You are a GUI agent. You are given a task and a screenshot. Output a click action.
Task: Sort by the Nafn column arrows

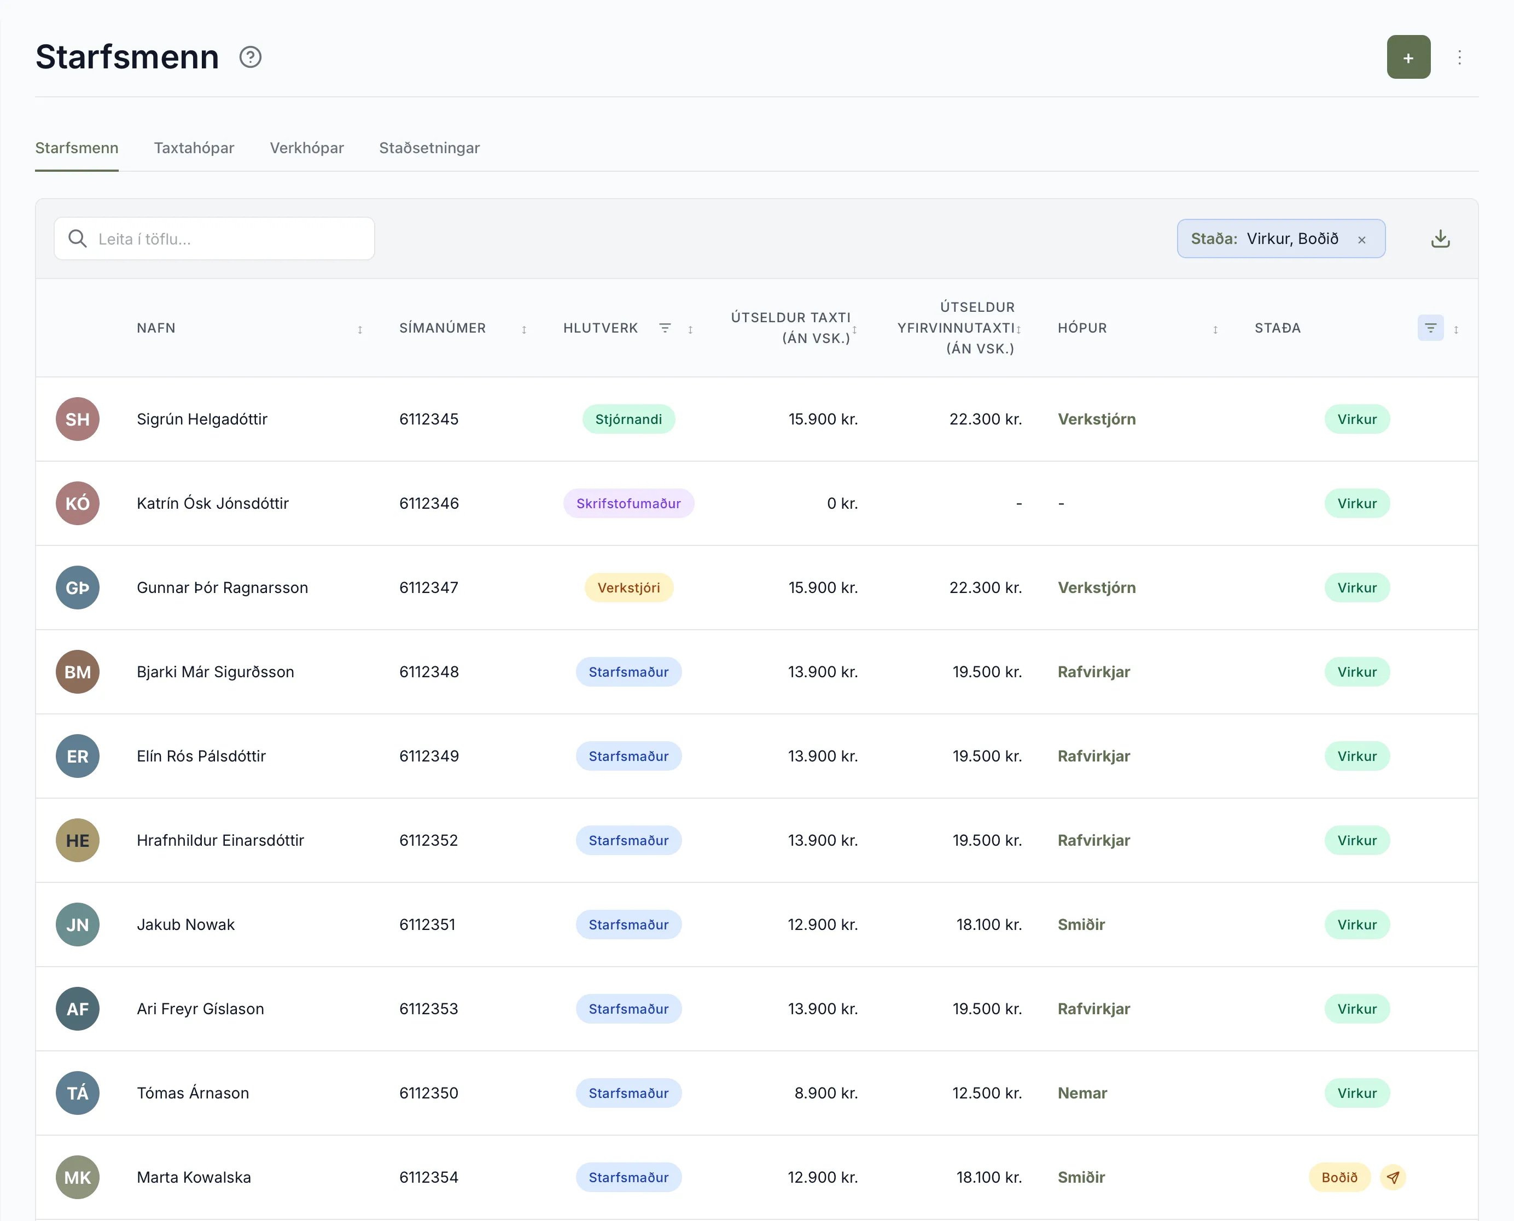[360, 329]
